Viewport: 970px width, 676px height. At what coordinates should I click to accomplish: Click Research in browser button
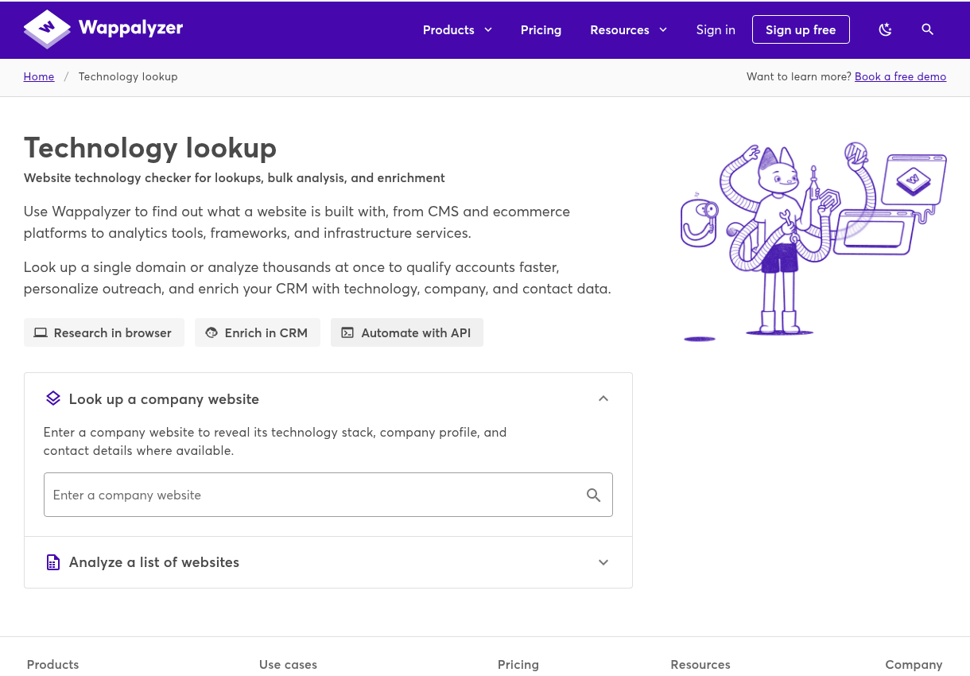coord(104,332)
